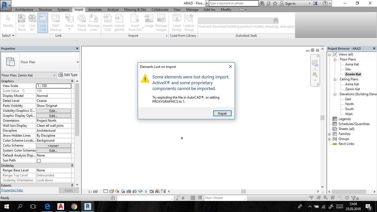The height and width of the screenshot is (212, 377).
Task: Open the Annotate ribbon tab
Action: (x=95, y=9)
